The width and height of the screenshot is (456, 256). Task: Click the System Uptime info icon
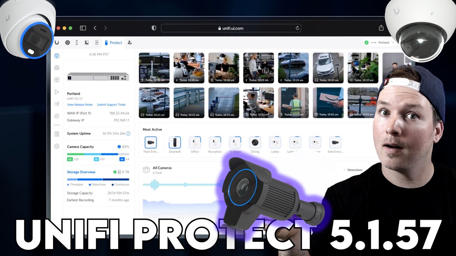click(128, 133)
